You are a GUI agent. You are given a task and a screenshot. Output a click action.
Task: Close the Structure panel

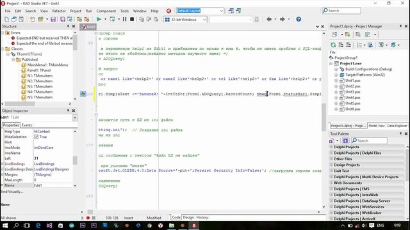74,26
